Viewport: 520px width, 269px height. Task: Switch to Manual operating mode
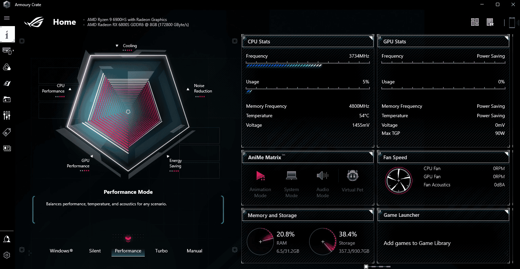point(195,251)
